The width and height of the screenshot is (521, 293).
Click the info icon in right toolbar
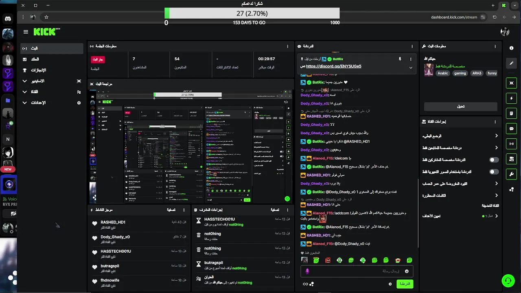click(x=511, y=48)
